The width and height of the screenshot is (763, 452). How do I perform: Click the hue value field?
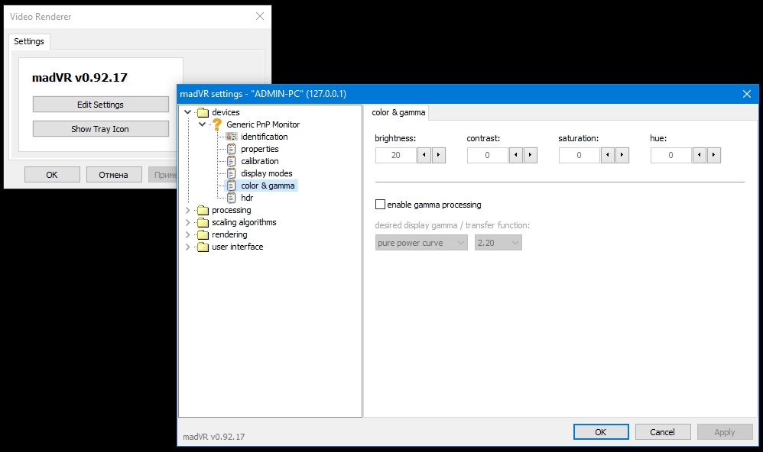pyautogui.click(x=671, y=155)
